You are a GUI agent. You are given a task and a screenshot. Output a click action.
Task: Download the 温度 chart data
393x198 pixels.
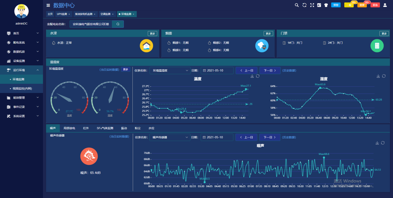252,76
